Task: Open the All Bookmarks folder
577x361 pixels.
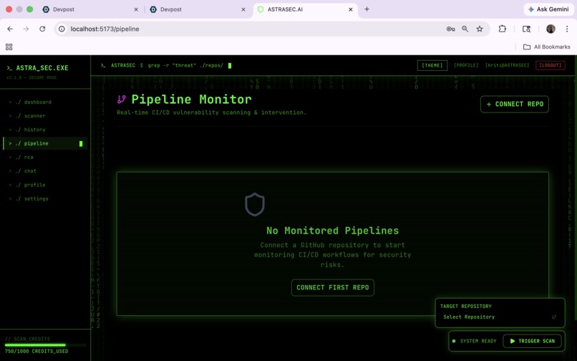Action: tap(546, 47)
